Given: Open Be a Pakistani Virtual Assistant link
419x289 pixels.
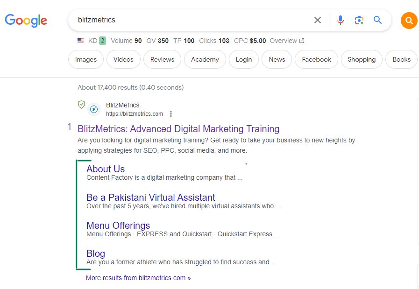Looking at the screenshot, I should pyautogui.click(x=151, y=197).
